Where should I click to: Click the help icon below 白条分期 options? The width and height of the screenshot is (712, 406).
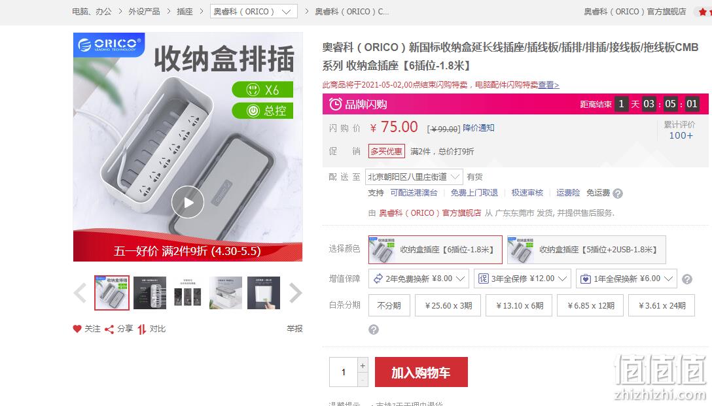(373, 330)
